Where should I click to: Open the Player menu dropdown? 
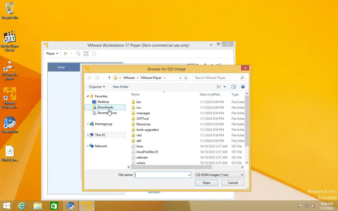52,54
